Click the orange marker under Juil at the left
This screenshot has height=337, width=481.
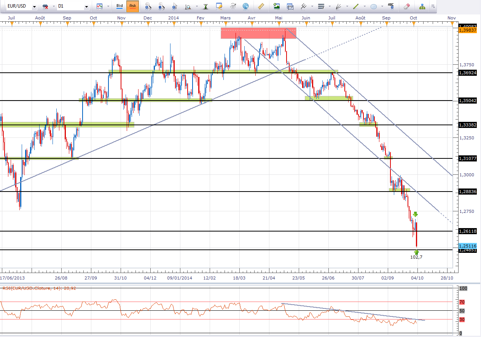pyautogui.click(x=12, y=24)
